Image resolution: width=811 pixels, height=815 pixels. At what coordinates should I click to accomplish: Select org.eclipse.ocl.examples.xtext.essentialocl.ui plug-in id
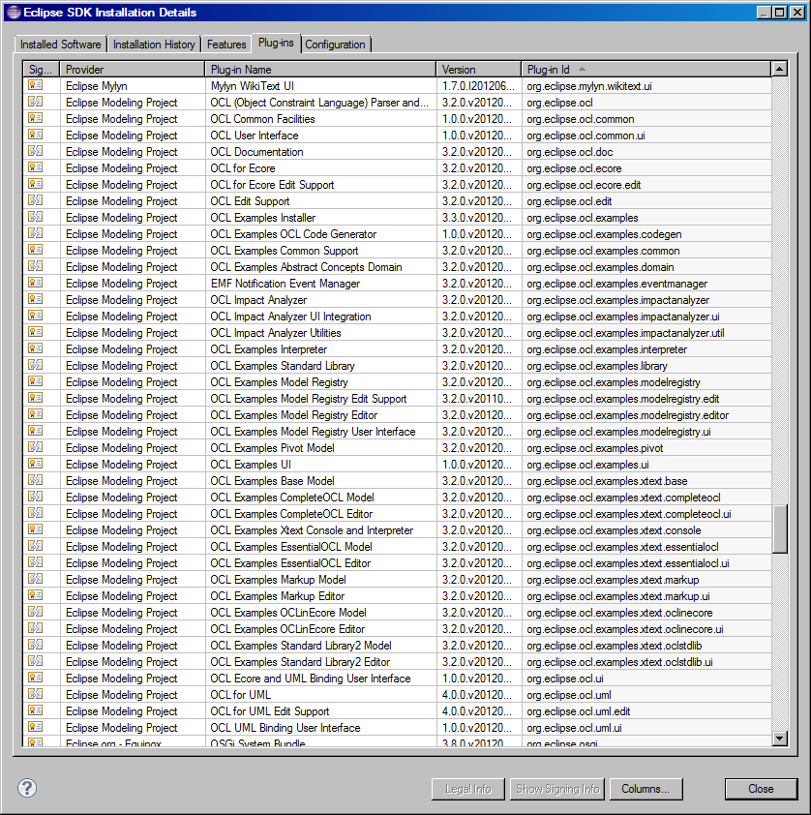[x=627, y=563]
